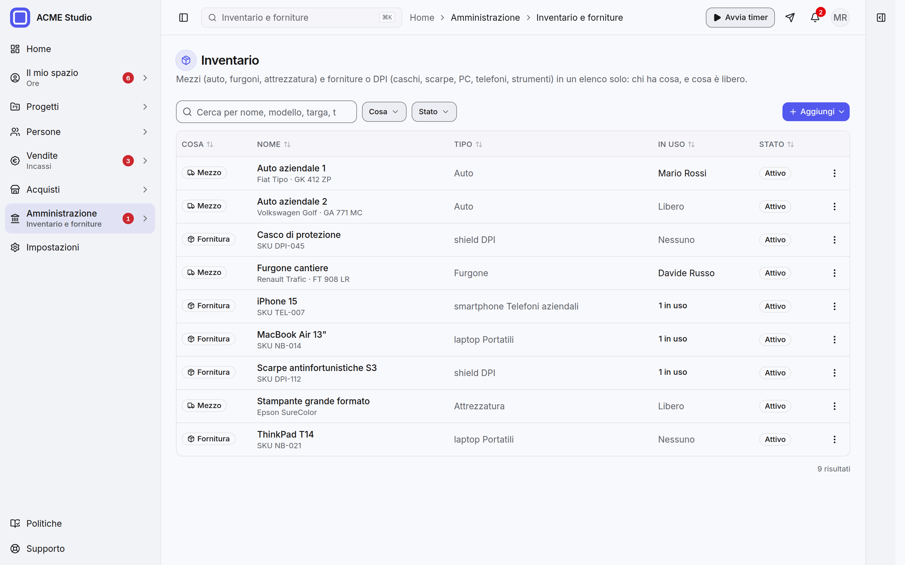Viewport: 905px width, 565px height.
Task: Click Amministrazione breadcrumb link
Action: [485, 18]
